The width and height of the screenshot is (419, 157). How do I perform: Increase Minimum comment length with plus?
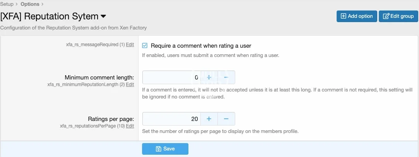click(209, 78)
